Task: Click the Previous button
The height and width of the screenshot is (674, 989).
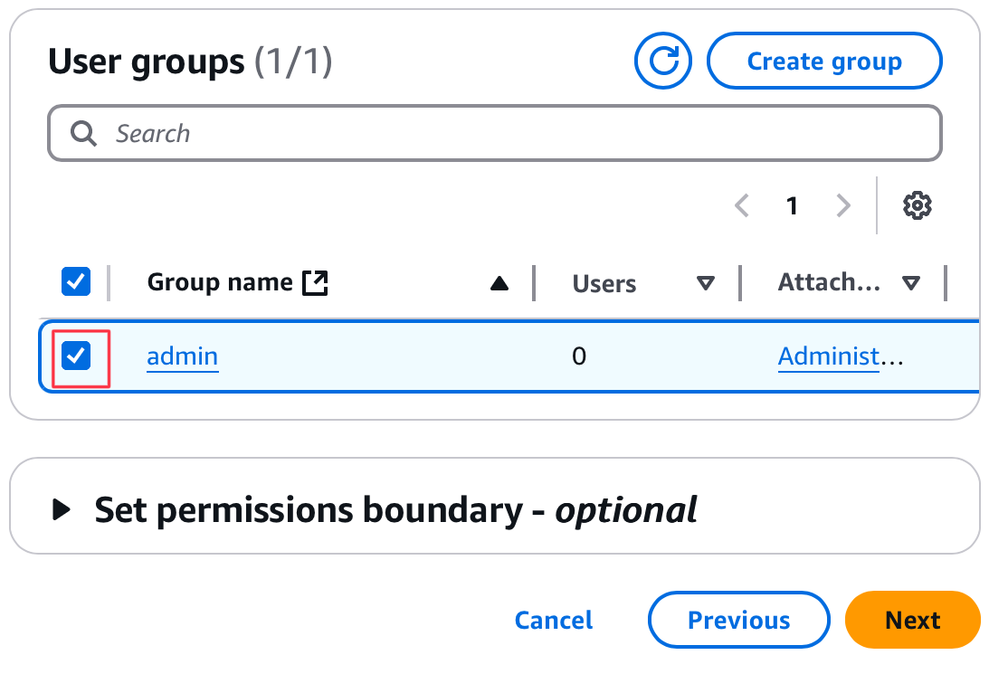Action: (x=738, y=621)
